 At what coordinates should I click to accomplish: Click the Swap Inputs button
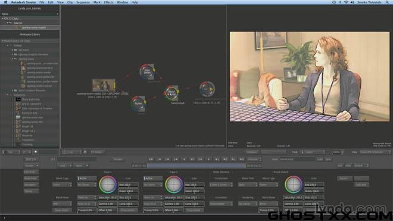pyautogui.click(x=62, y=210)
